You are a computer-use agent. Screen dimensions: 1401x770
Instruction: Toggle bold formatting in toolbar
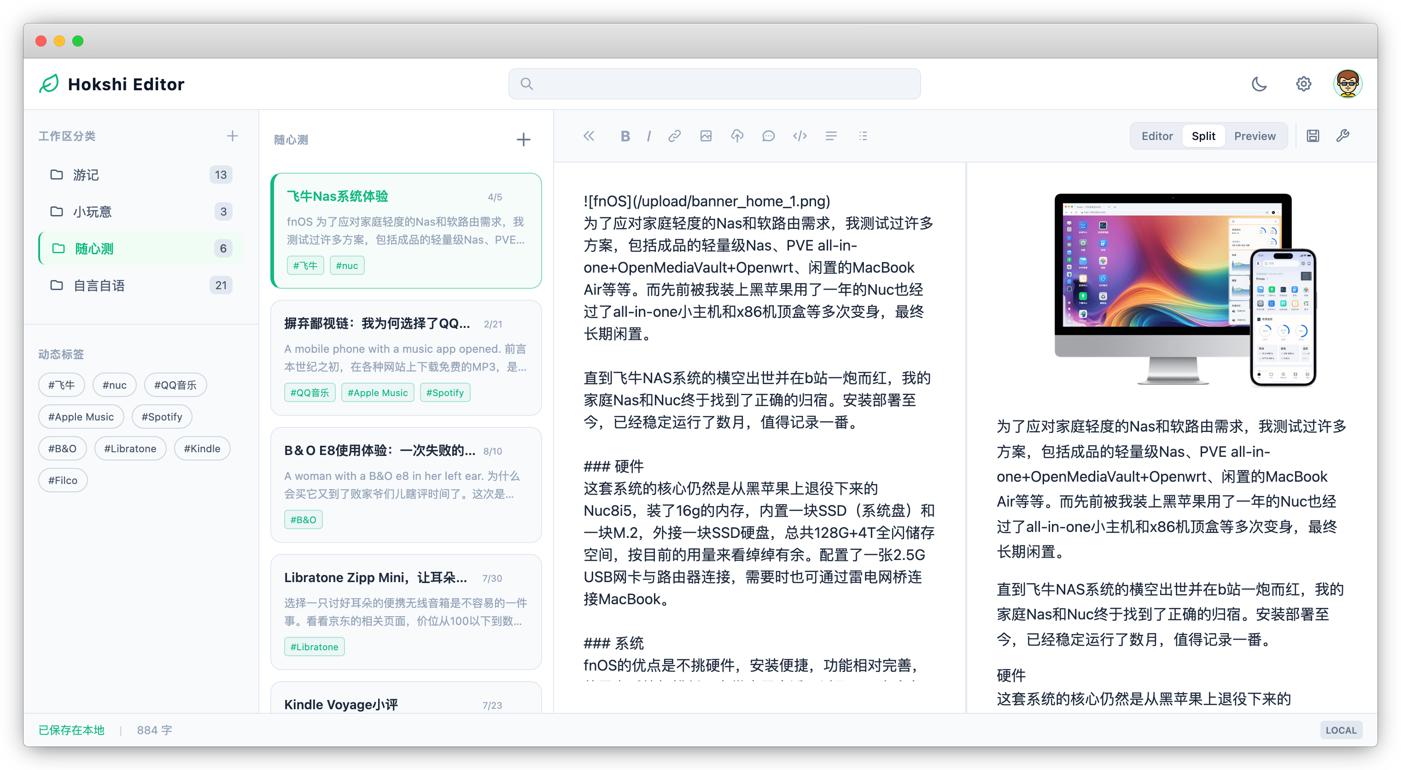click(625, 136)
